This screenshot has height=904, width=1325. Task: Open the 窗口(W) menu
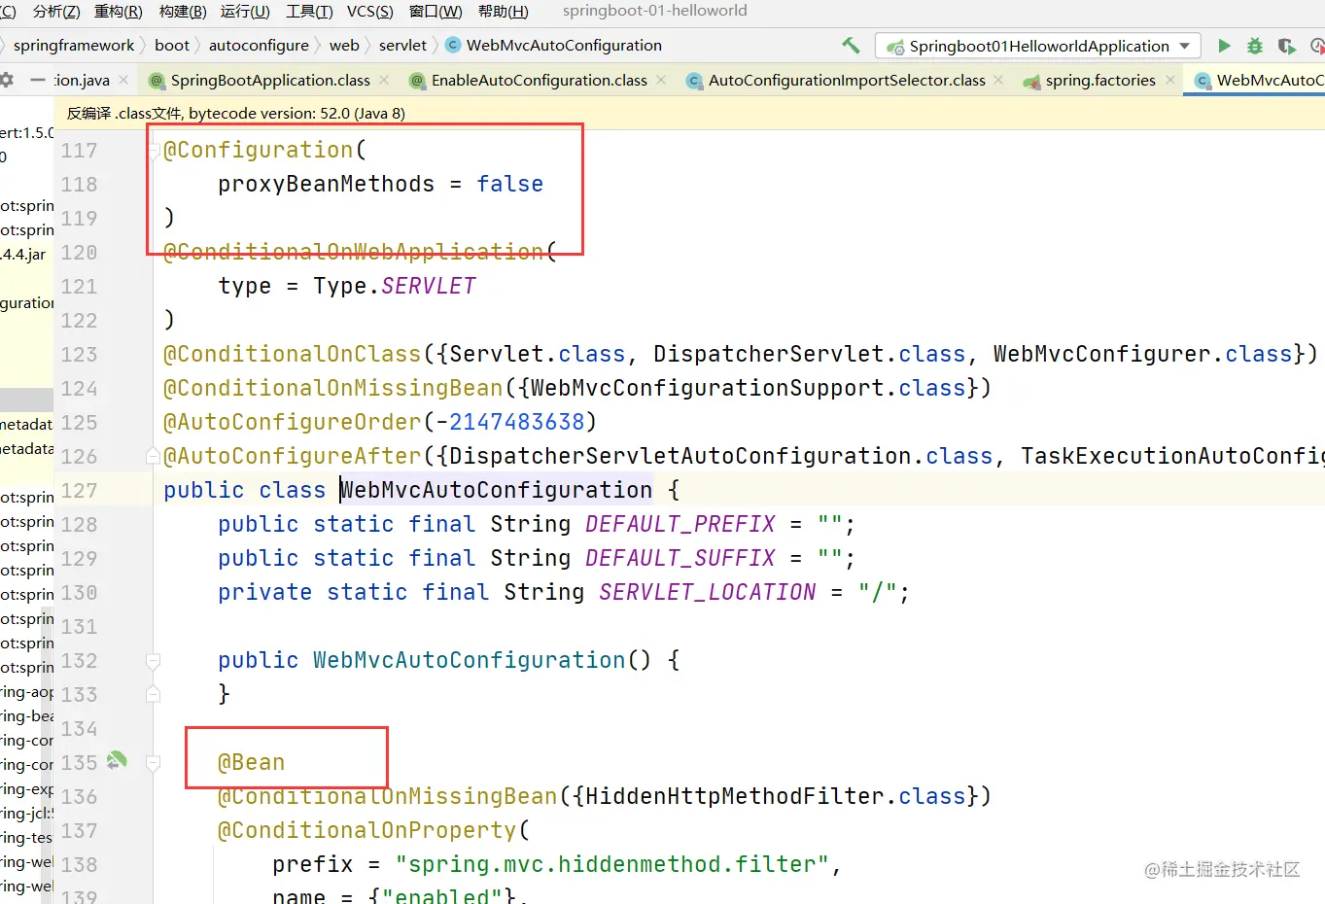(x=436, y=12)
